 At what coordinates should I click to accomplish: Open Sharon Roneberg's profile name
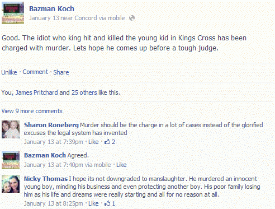[51, 125]
